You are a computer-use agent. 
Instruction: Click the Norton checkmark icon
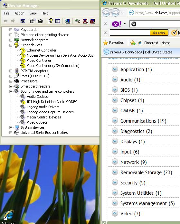(x=174, y=33)
